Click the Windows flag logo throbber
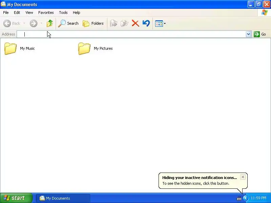Image resolution: width=271 pixels, height=203 pixels. point(265,13)
